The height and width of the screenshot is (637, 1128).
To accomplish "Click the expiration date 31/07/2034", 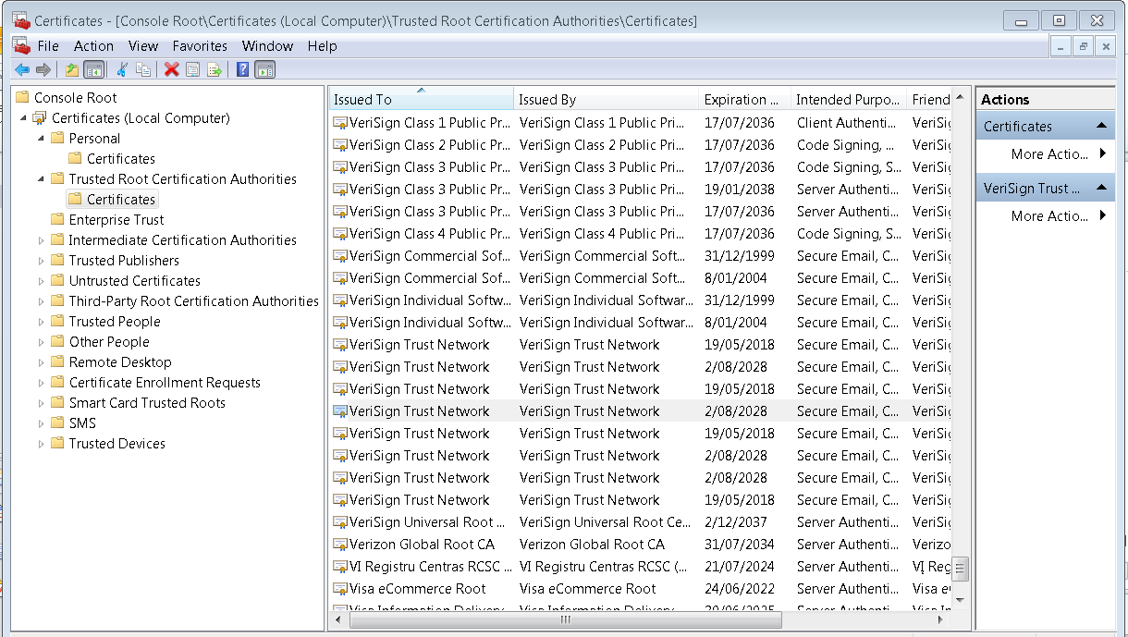I will coord(740,545).
